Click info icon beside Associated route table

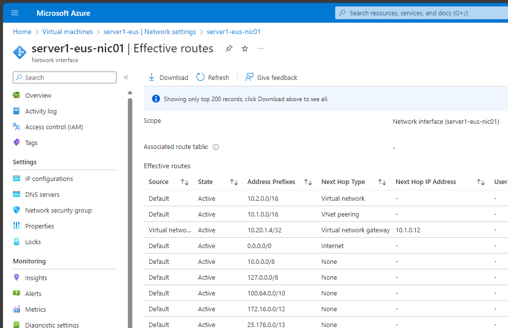(x=216, y=147)
